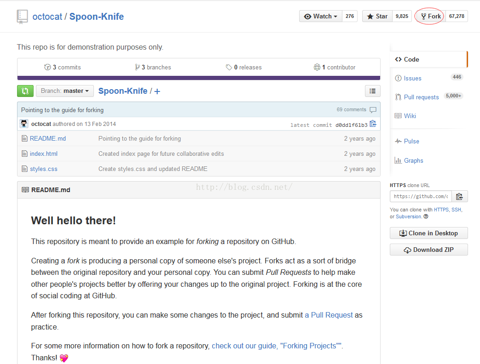This screenshot has height=364, width=480.
Task: Click the plus icon to create new file
Action: tap(157, 91)
